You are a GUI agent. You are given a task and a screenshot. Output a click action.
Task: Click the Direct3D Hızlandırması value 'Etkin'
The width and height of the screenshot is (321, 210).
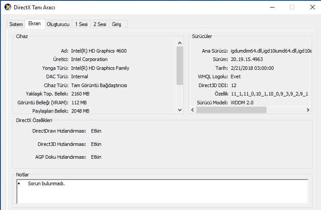(96, 144)
